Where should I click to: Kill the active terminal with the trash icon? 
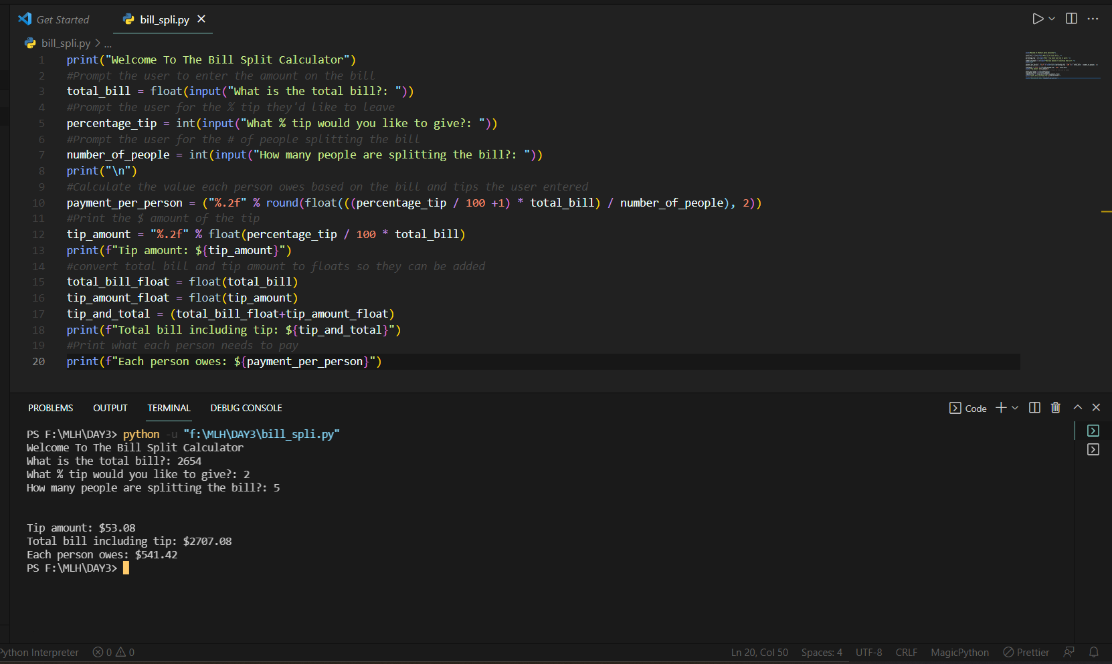tap(1056, 407)
